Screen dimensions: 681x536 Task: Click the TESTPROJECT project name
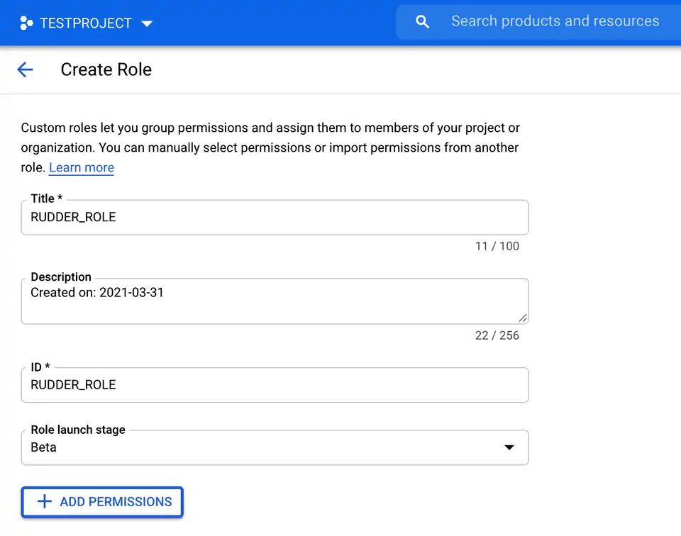pos(85,23)
